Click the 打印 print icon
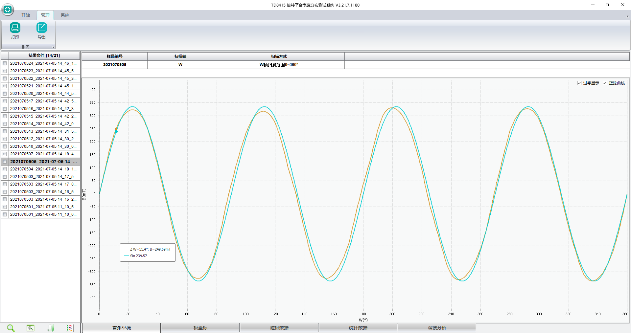631x333 pixels. click(x=15, y=28)
